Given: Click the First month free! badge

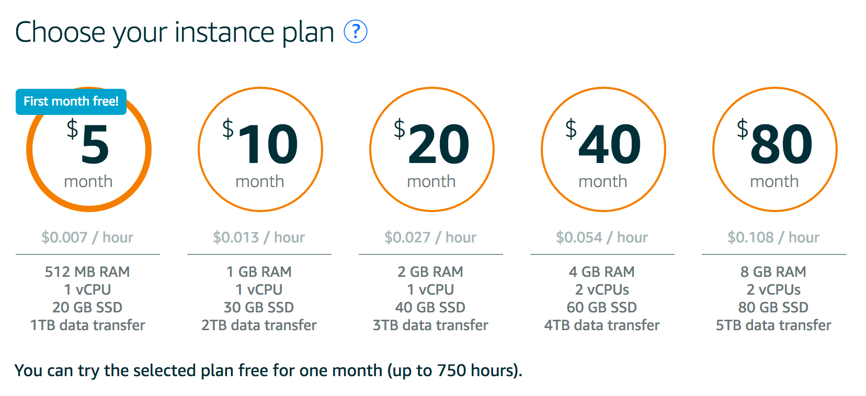Looking at the screenshot, I should coord(71,101).
